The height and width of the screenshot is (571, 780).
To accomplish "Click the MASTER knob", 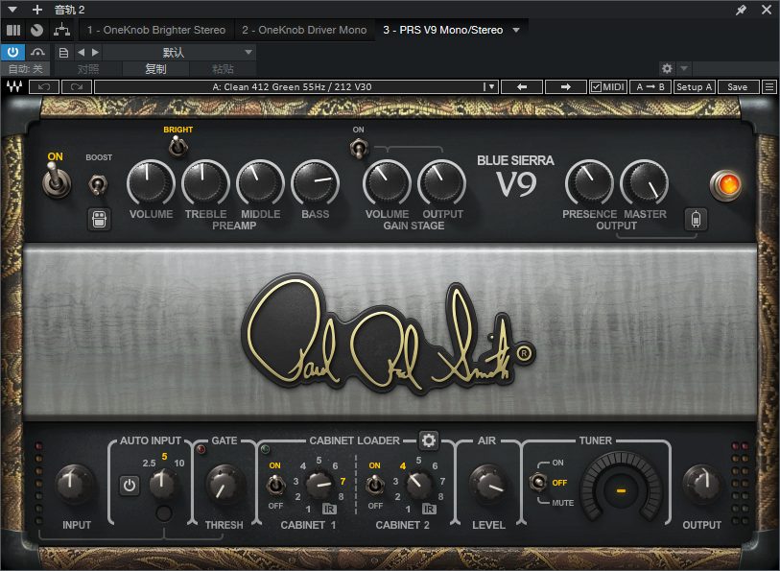I will pyautogui.click(x=644, y=183).
